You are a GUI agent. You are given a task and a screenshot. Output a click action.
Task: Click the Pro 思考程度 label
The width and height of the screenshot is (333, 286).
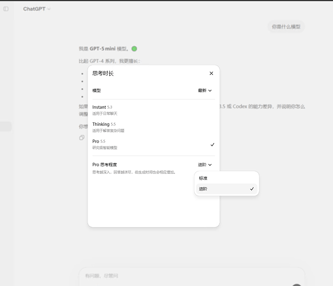[105, 165]
